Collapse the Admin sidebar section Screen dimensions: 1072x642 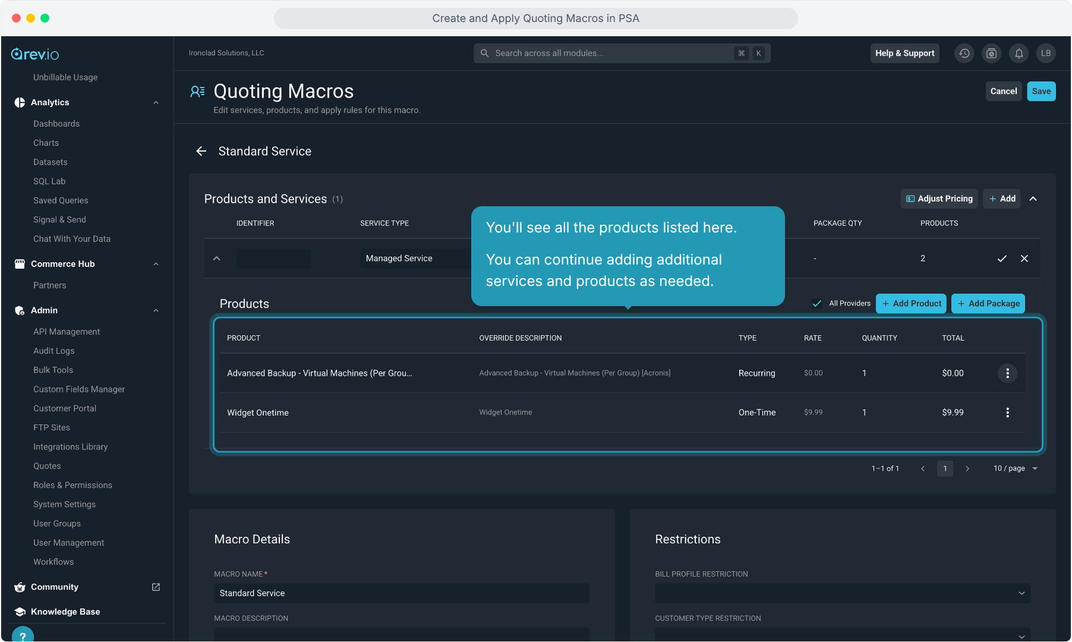tap(156, 310)
